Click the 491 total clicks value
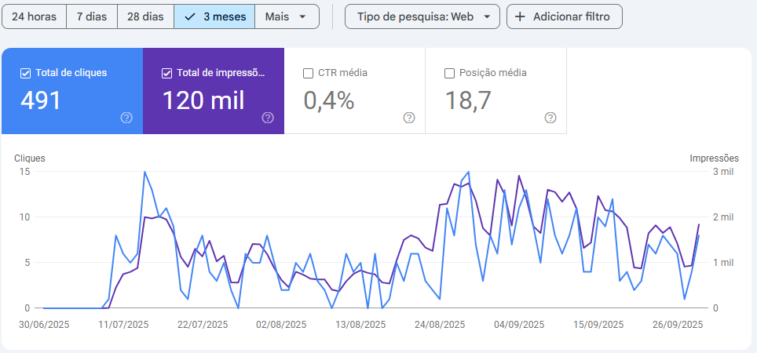 [x=41, y=100]
